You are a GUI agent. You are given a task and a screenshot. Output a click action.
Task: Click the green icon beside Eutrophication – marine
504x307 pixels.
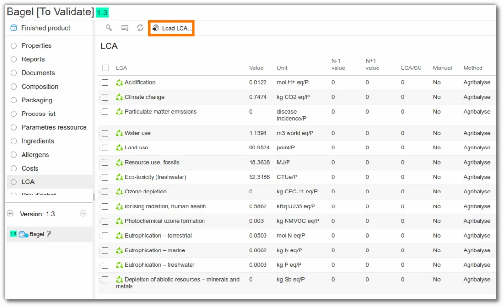tap(119, 250)
